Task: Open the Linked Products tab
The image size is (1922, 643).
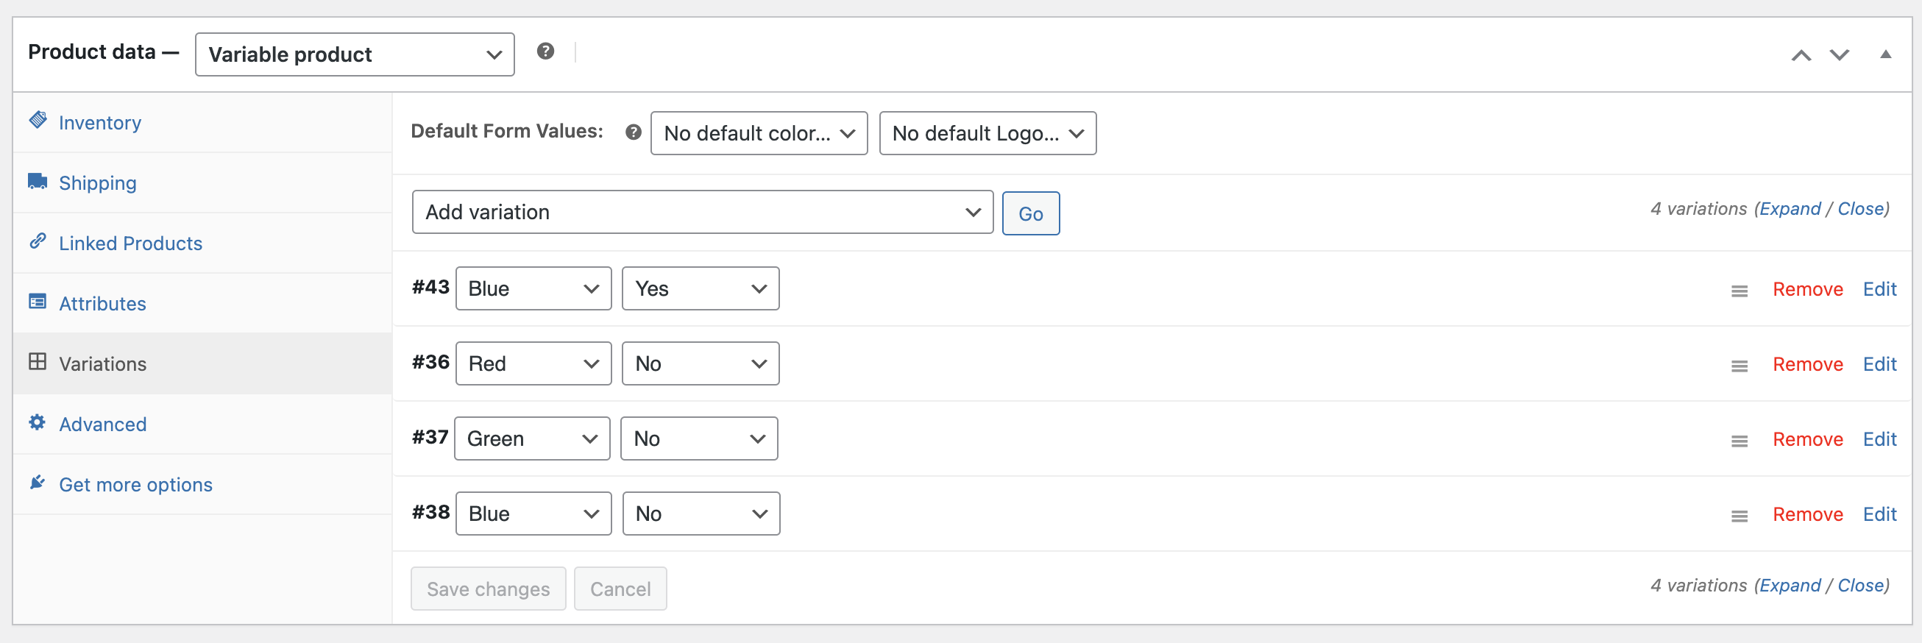Action: pos(202,244)
